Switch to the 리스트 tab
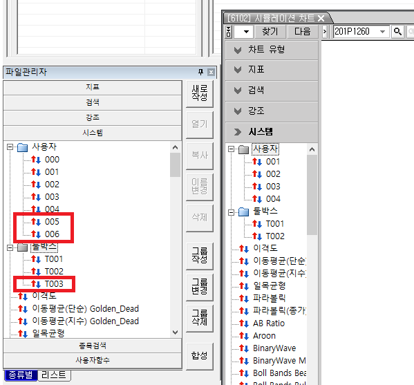This screenshot has height=385, width=414. (x=54, y=375)
